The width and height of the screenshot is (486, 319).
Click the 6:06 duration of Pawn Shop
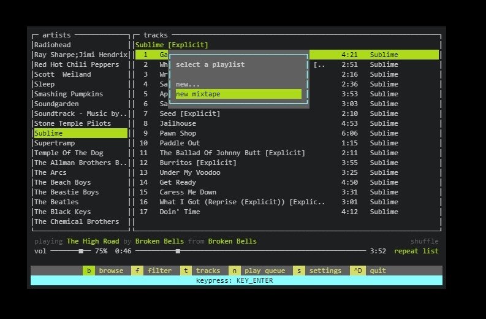349,133
